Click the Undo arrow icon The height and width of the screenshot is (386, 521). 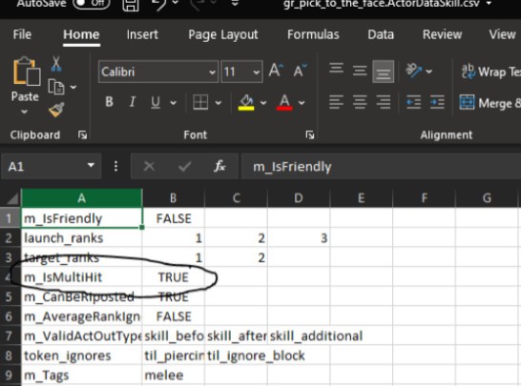(159, 5)
